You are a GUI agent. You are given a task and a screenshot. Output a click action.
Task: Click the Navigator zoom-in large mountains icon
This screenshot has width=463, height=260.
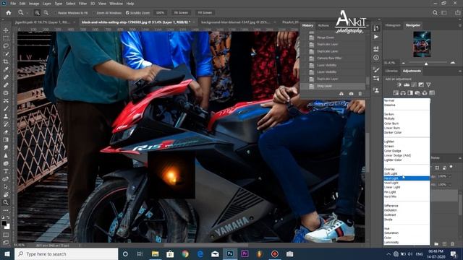pyautogui.click(x=453, y=63)
